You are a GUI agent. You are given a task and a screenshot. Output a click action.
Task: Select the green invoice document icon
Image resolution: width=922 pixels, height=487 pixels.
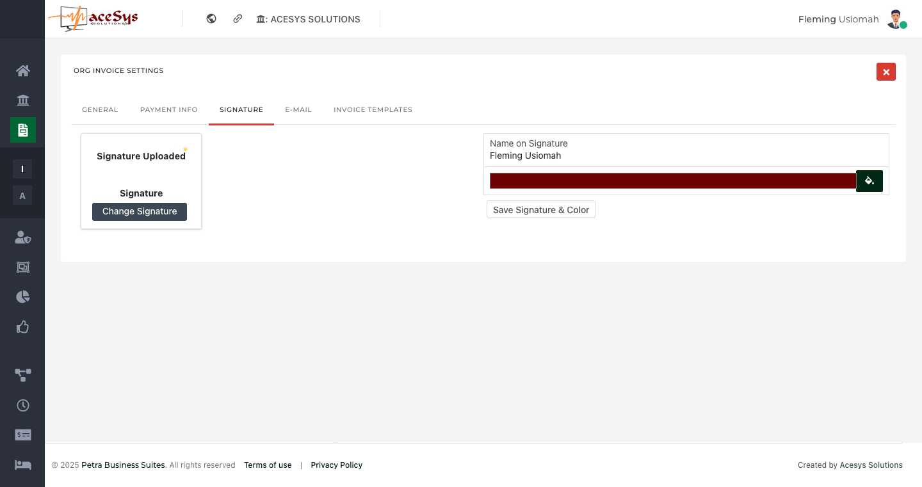(23, 130)
